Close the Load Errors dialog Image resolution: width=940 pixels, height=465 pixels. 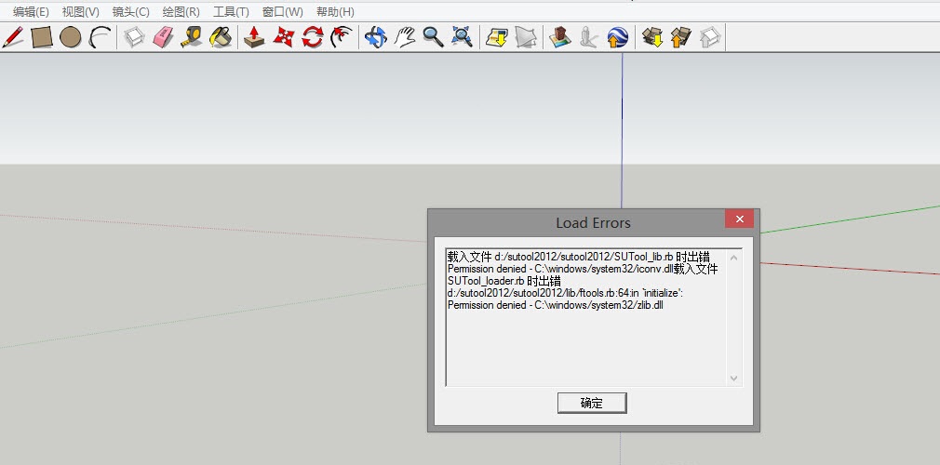click(739, 220)
